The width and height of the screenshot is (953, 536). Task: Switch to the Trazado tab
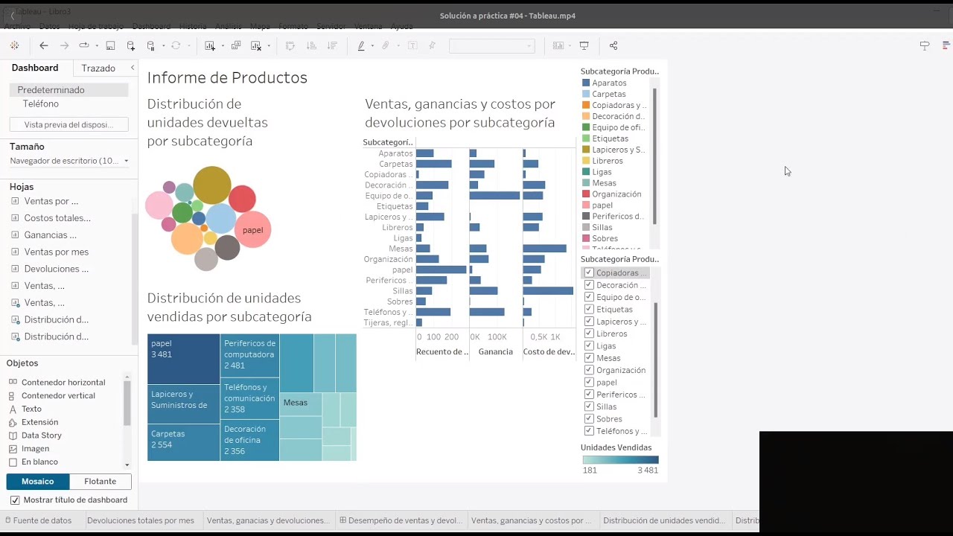98,68
